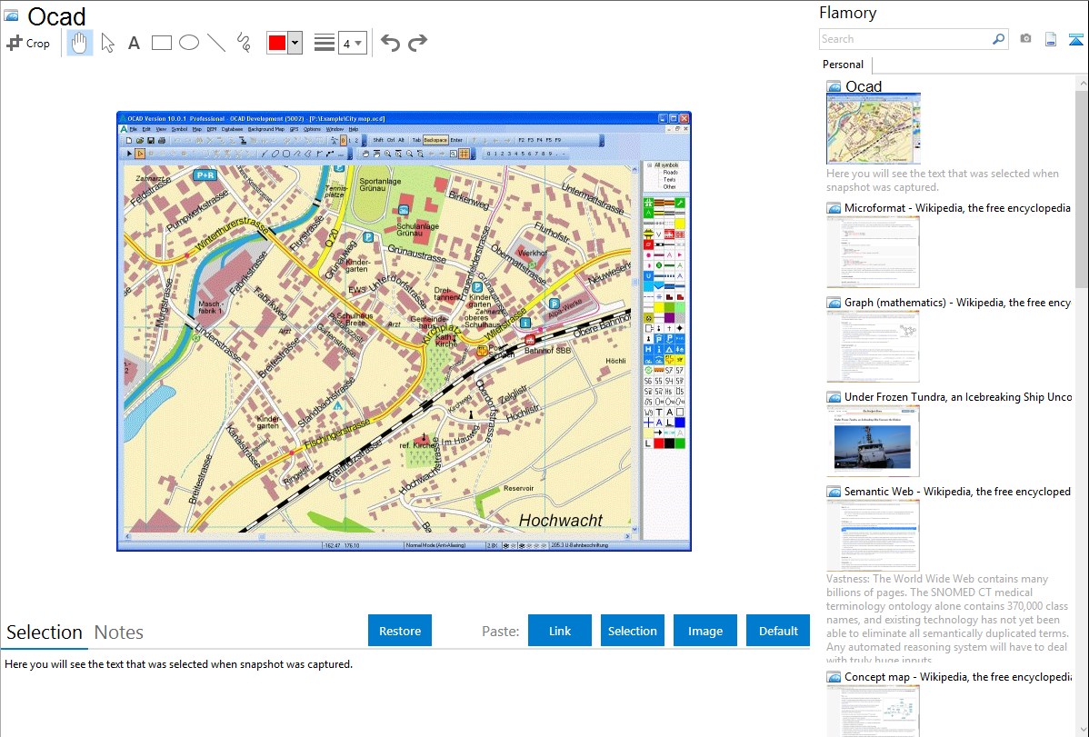The width and height of the screenshot is (1089, 737).
Task: Select the text annotation tool
Action: (134, 43)
